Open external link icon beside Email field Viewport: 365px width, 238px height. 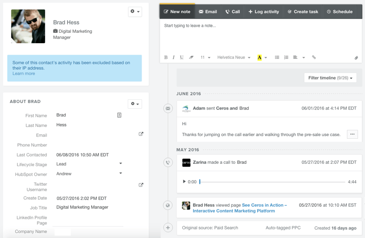click(x=141, y=134)
